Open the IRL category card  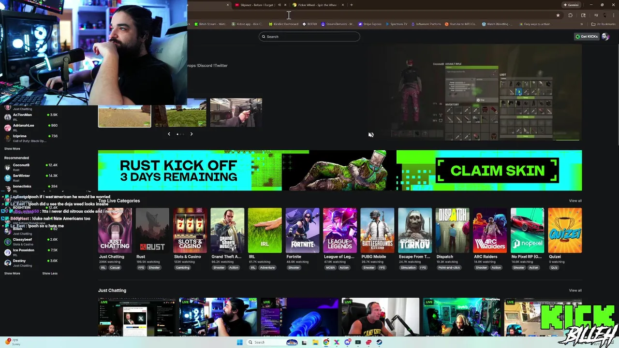[x=265, y=231]
